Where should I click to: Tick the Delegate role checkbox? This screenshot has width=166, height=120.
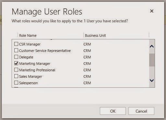(16, 57)
